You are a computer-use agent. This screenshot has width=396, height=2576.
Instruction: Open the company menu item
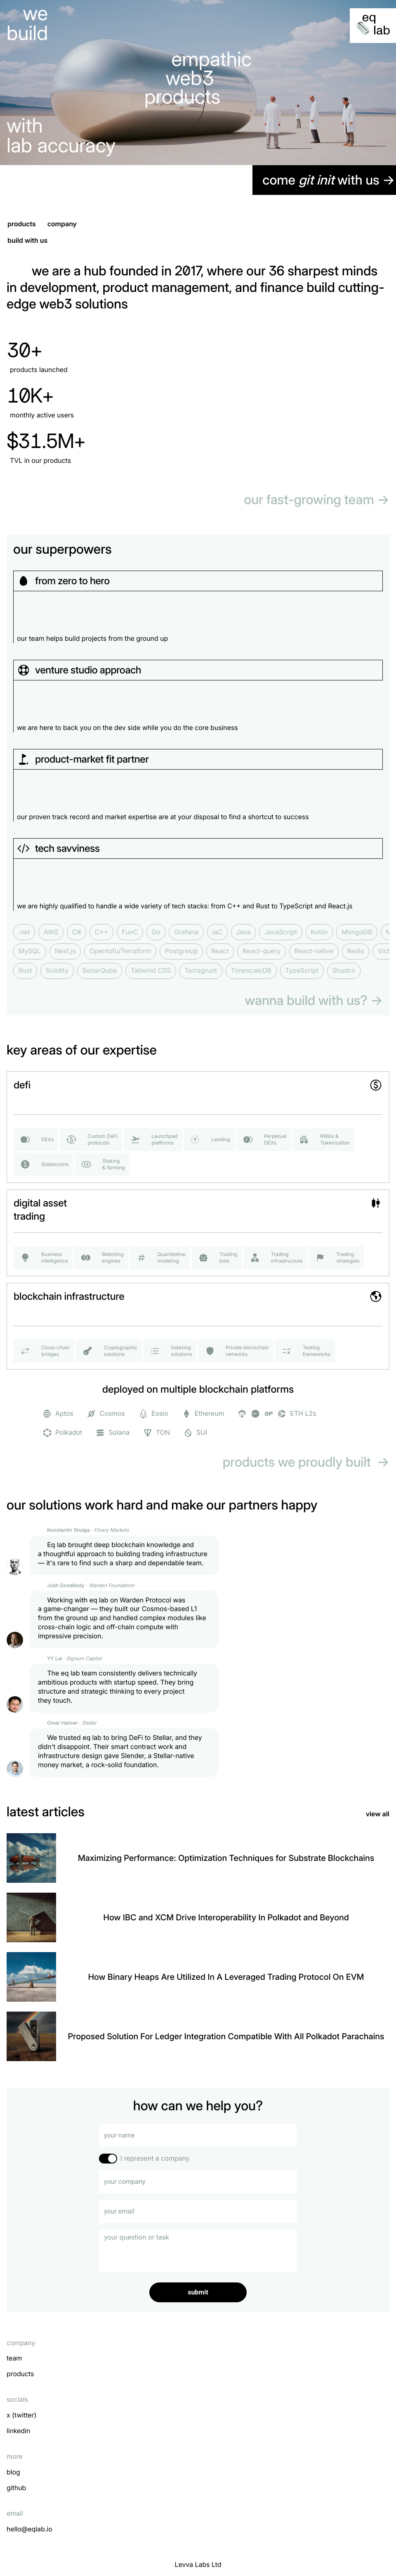tap(62, 224)
